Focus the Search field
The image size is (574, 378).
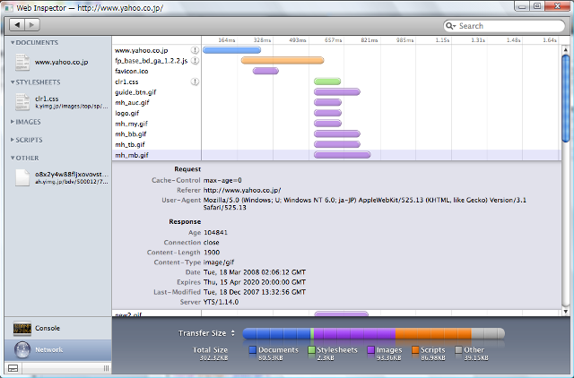click(x=504, y=26)
